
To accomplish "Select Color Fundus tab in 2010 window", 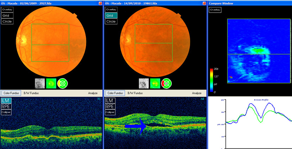I will [115, 93].
